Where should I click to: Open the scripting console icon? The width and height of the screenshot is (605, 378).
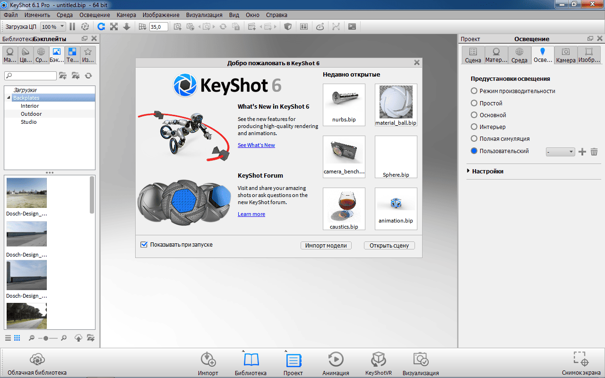(x=352, y=27)
